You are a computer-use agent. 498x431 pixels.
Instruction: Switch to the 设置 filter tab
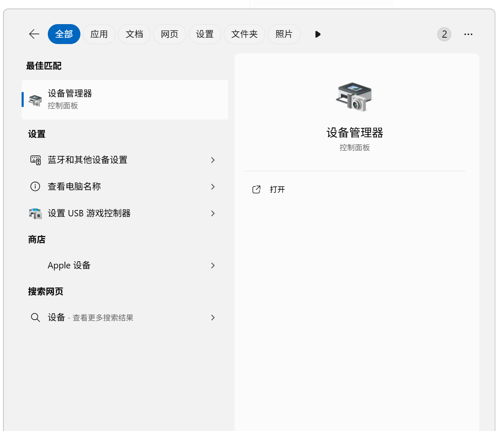[205, 34]
